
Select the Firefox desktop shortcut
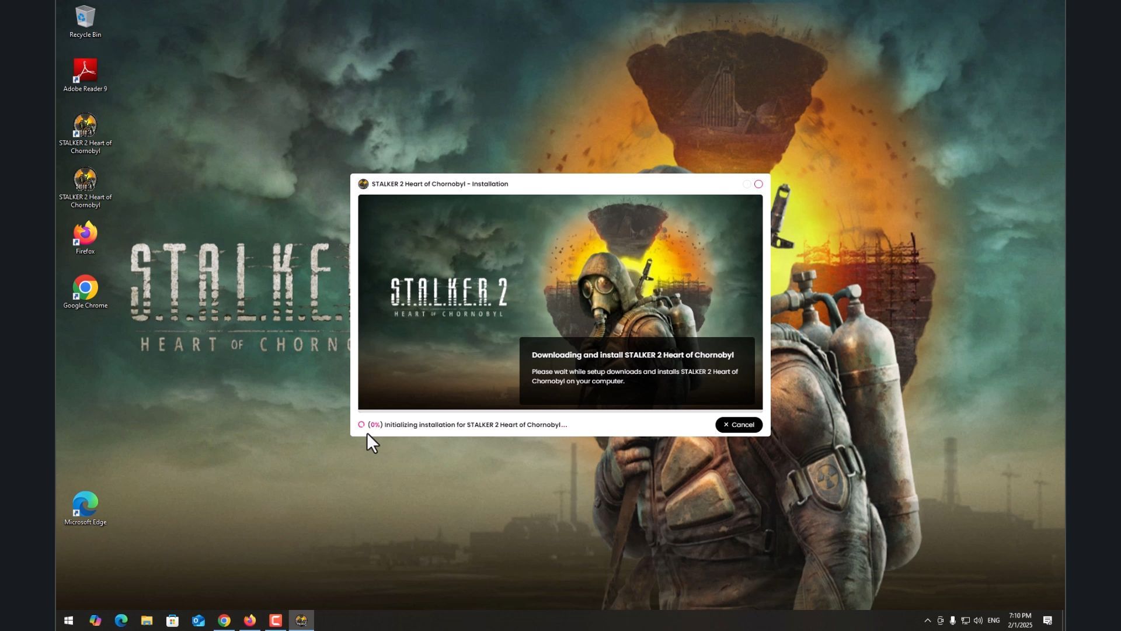coord(85,238)
